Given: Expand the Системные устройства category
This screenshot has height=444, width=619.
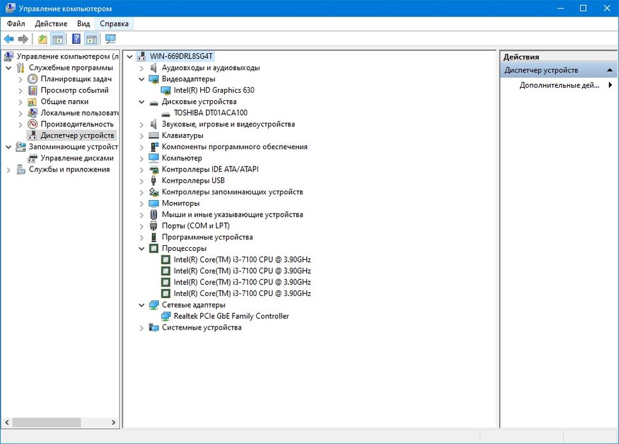Looking at the screenshot, I should click(x=141, y=328).
